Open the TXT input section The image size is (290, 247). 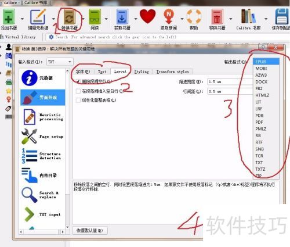[42, 214]
